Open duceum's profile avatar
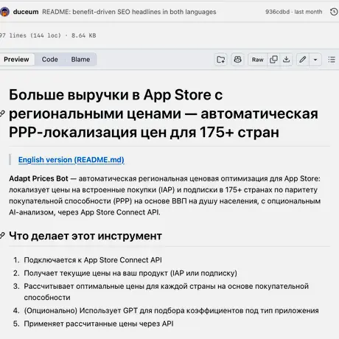 [4, 12]
